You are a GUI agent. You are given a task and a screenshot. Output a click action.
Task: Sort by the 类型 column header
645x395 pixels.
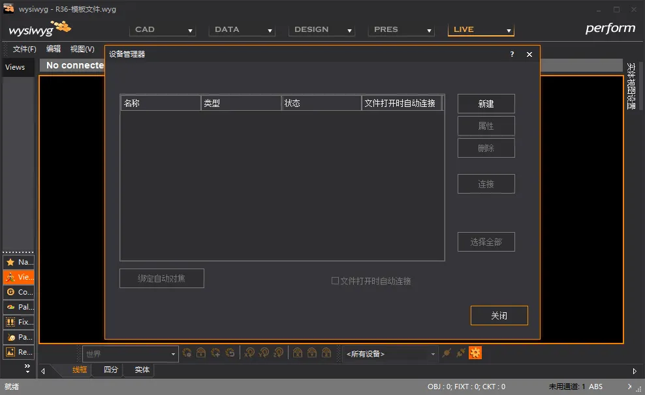coord(241,103)
